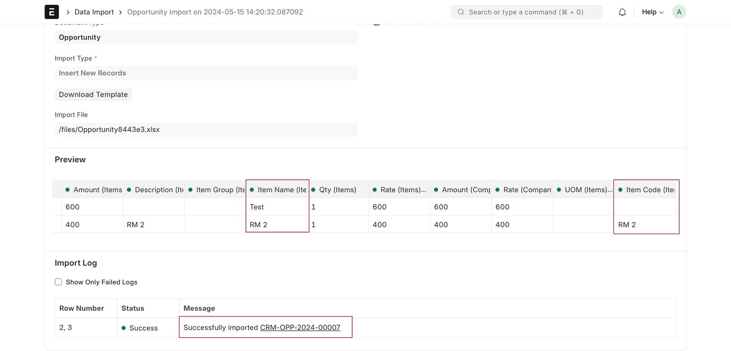The height and width of the screenshot is (351, 731).
Task: Click the Preview section heading
Action: click(x=70, y=159)
